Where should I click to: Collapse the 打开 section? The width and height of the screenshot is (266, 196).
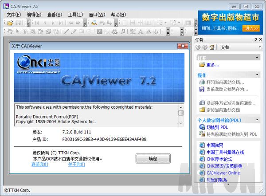[257, 57]
